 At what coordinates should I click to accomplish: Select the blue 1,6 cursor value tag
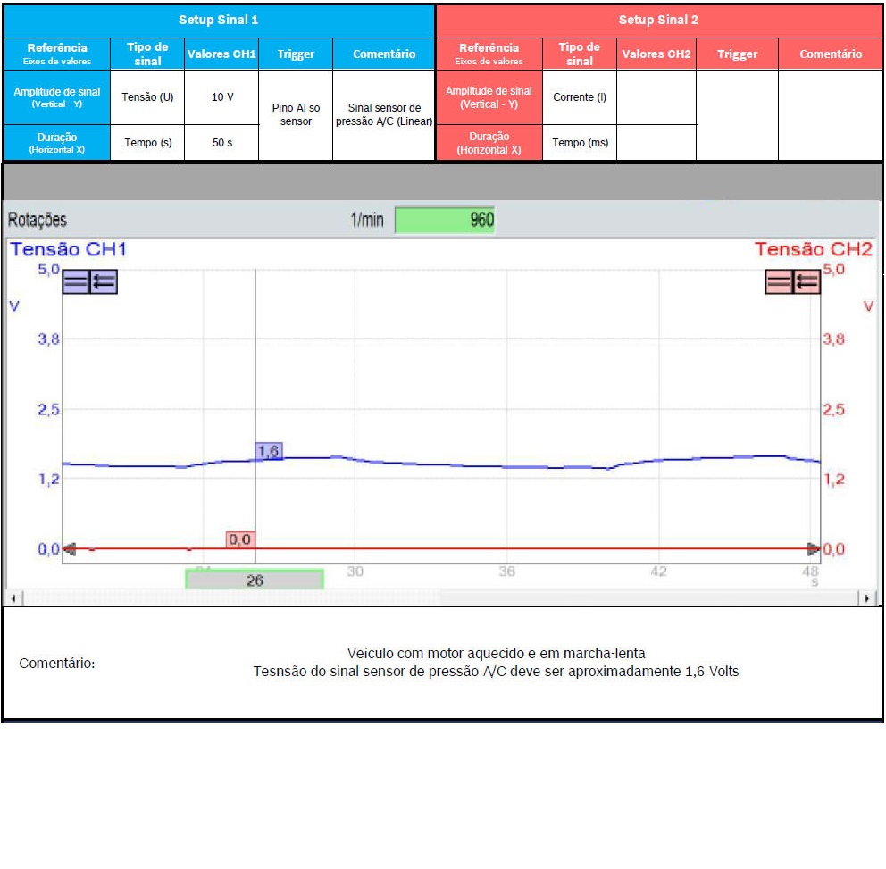click(268, 452)
